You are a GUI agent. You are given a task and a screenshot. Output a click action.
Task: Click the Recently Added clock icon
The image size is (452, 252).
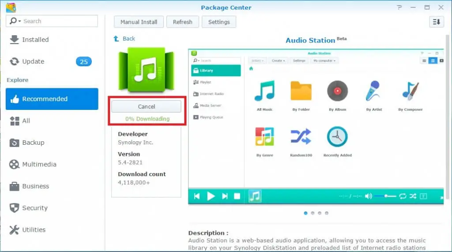(337, 137)
